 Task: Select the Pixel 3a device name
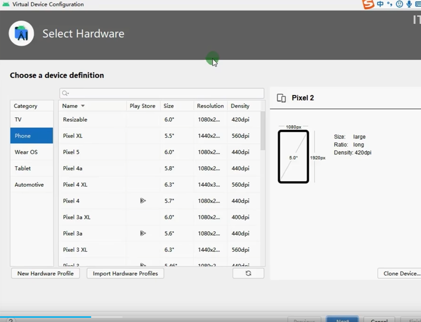click(x=73, y=233)
